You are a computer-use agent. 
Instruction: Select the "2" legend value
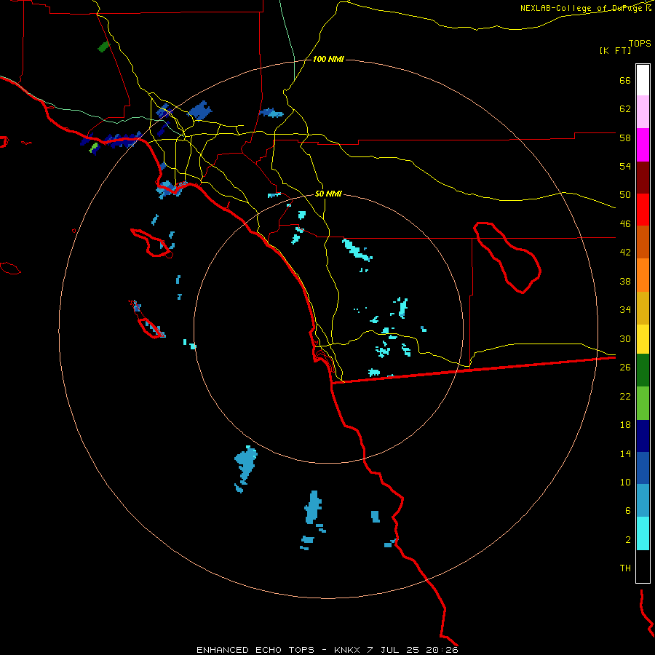pyautogui.click(x=628, y=540)
